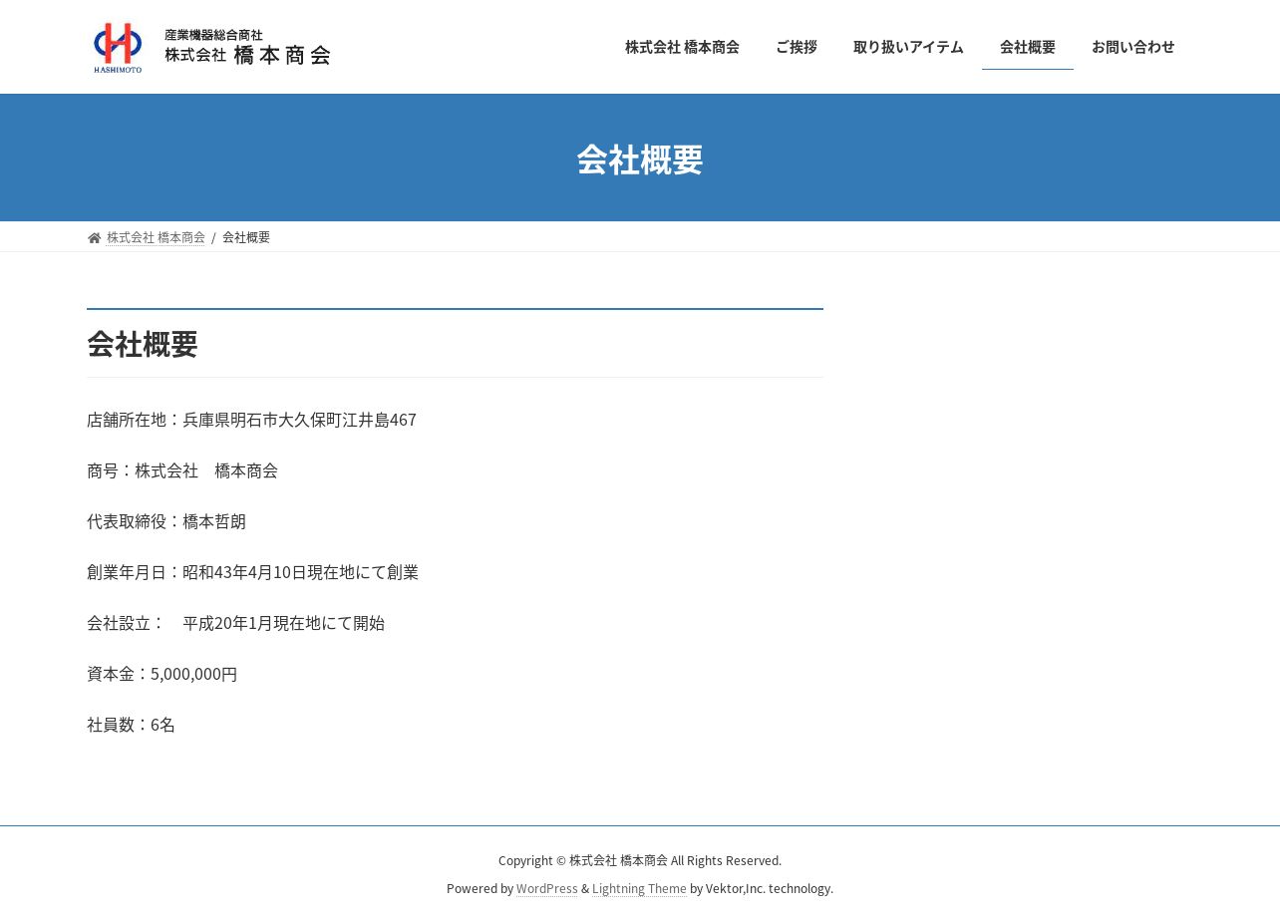1280x922 pixels.
Task: Select the 会社概要 menu item
Action: pyautogui.click(x=1028, y=47)
